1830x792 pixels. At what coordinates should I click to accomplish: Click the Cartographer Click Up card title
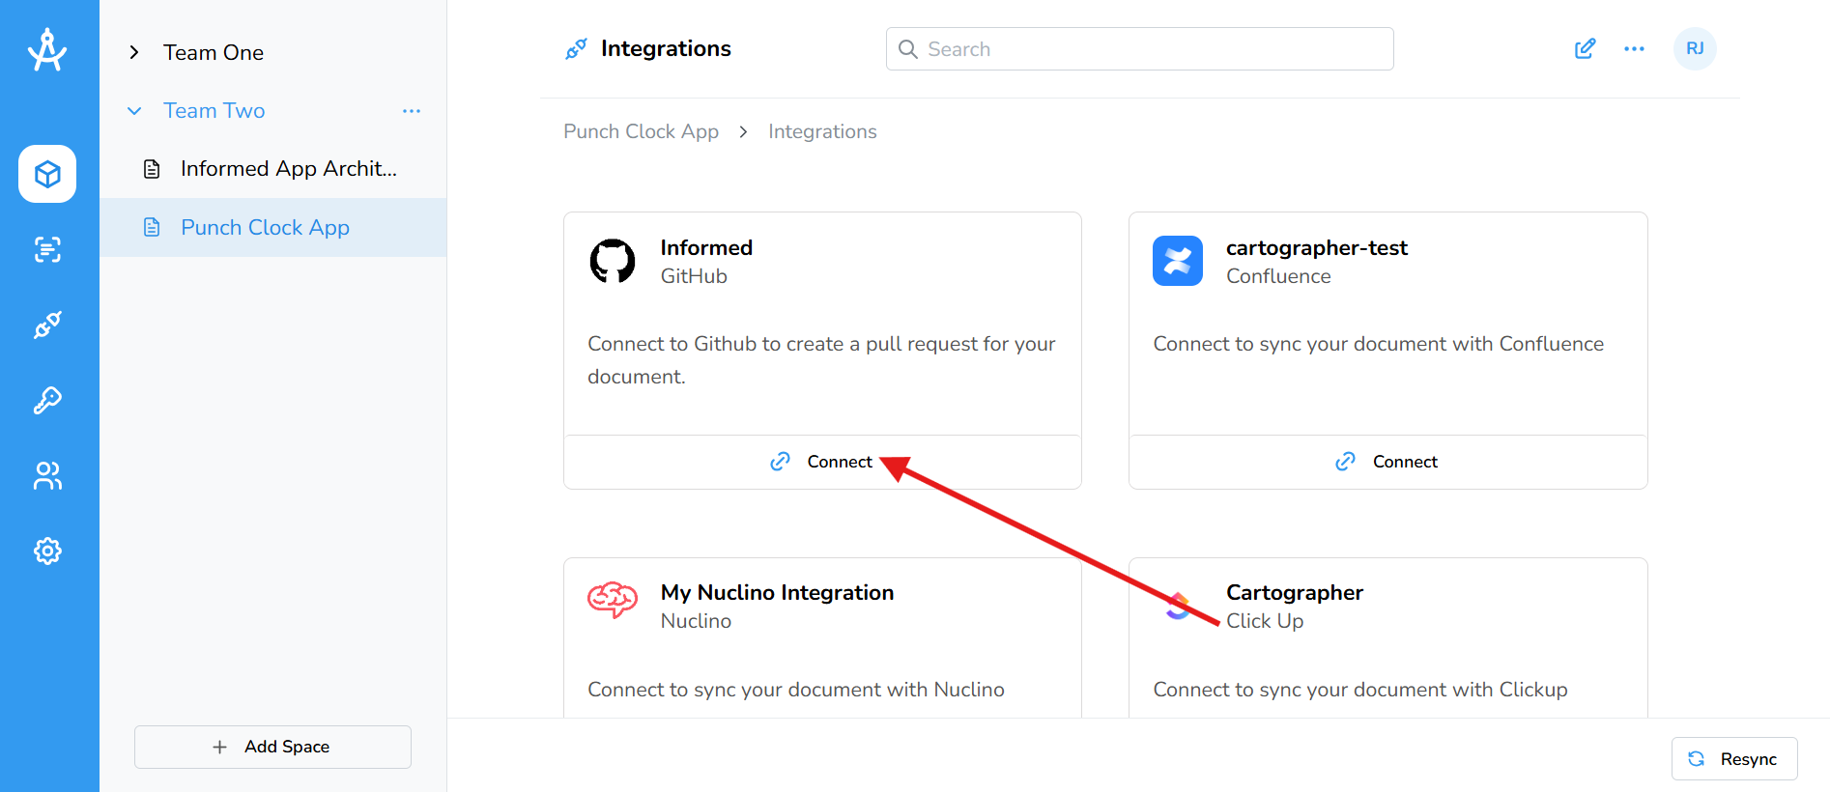[x=1295, y=592]
